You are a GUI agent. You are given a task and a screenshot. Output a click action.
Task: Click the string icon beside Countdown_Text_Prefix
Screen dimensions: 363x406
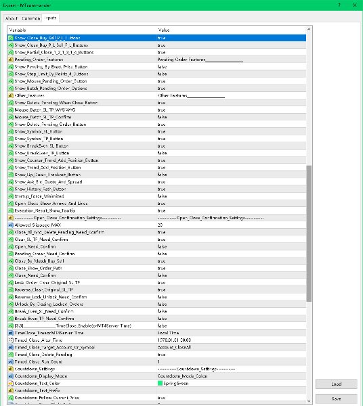[11, 390]
